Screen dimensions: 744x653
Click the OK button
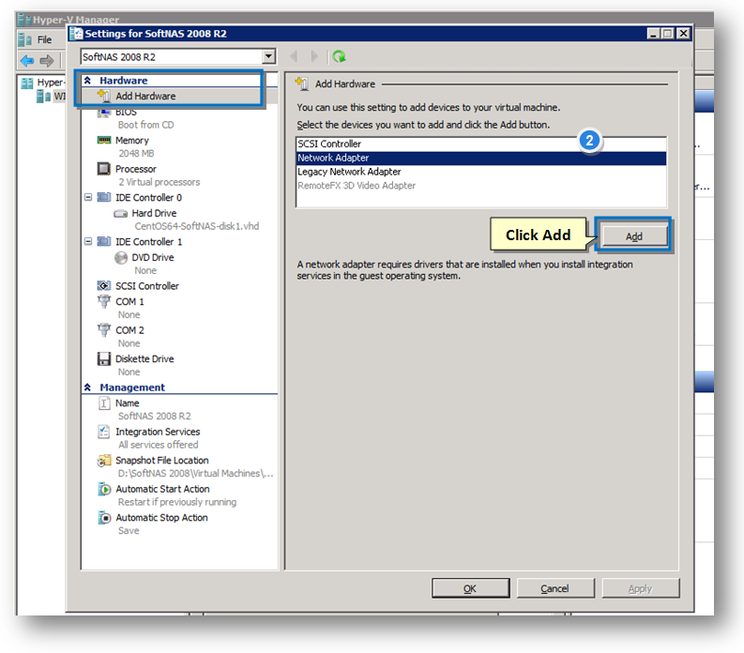470,588
